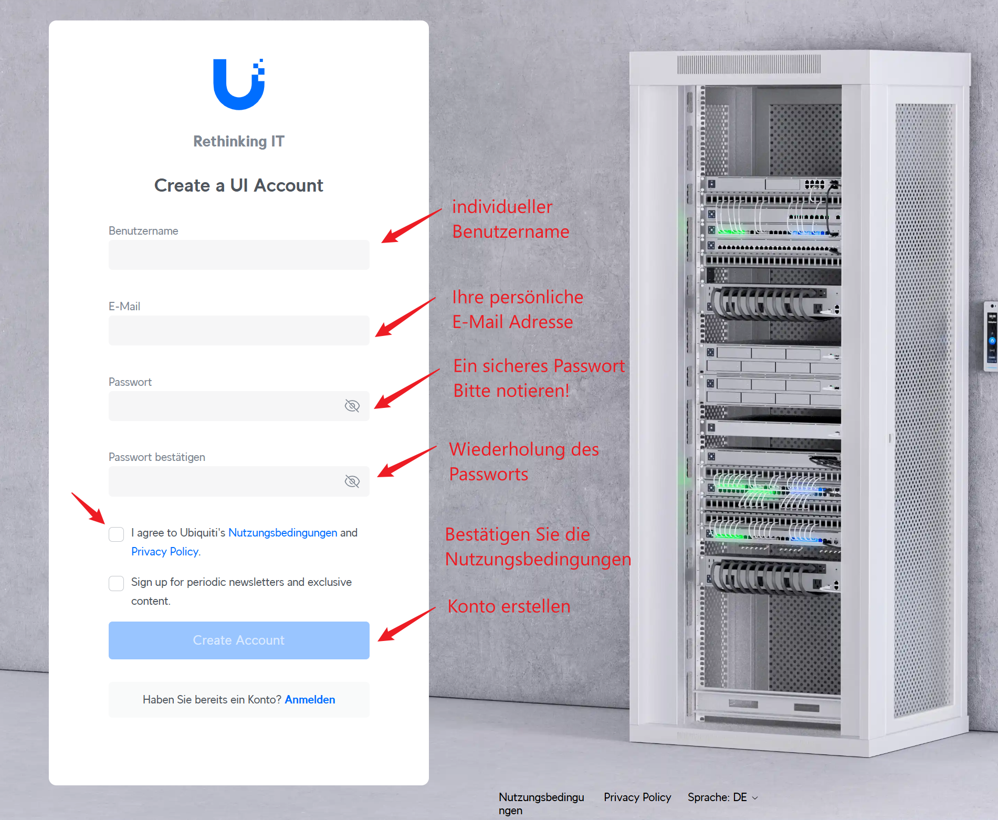The width and height of the screenshot is (998, 820).
Task: Select the Passwort text field
Action: click(223, 406)
